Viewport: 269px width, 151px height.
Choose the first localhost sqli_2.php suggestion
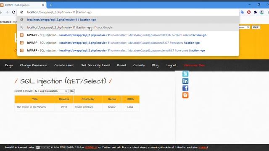click(128, 20)
